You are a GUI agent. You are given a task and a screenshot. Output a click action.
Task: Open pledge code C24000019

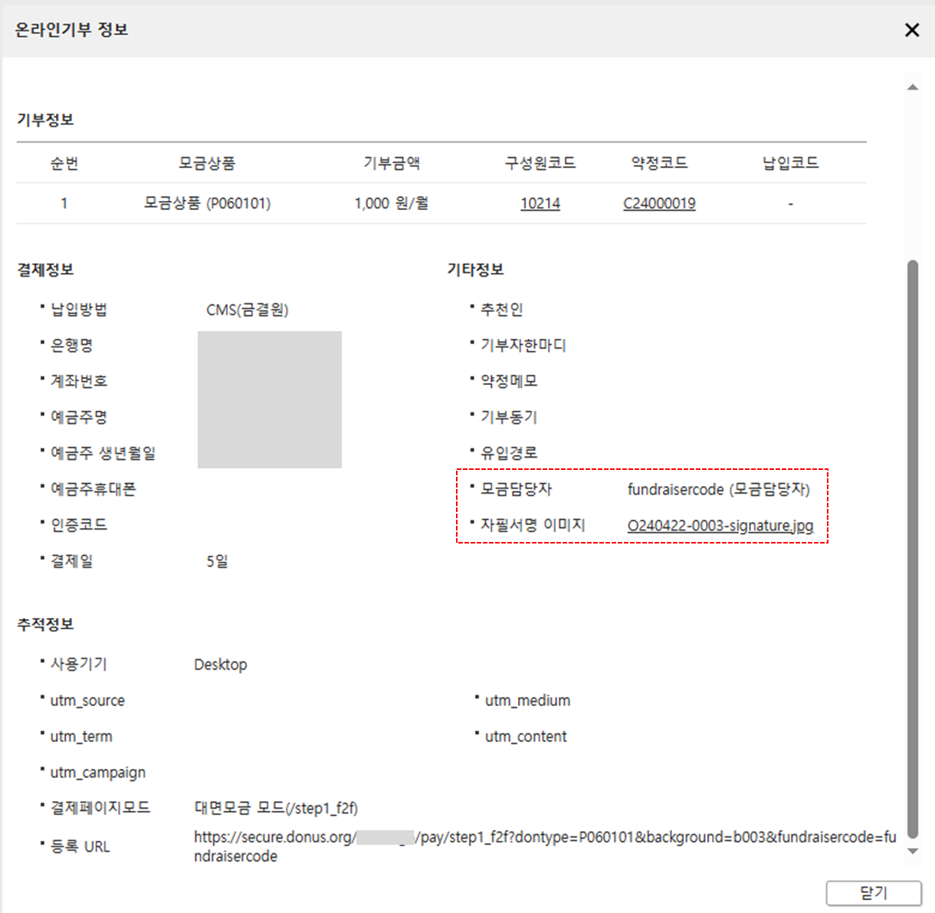coord(658,203)
